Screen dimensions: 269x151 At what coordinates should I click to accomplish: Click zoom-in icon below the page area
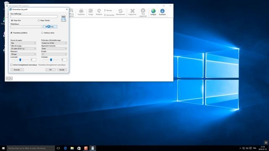click(x=8, y=78)
